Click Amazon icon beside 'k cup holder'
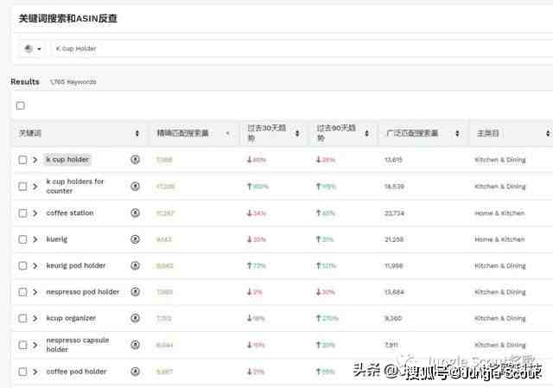 coord(135,159)
